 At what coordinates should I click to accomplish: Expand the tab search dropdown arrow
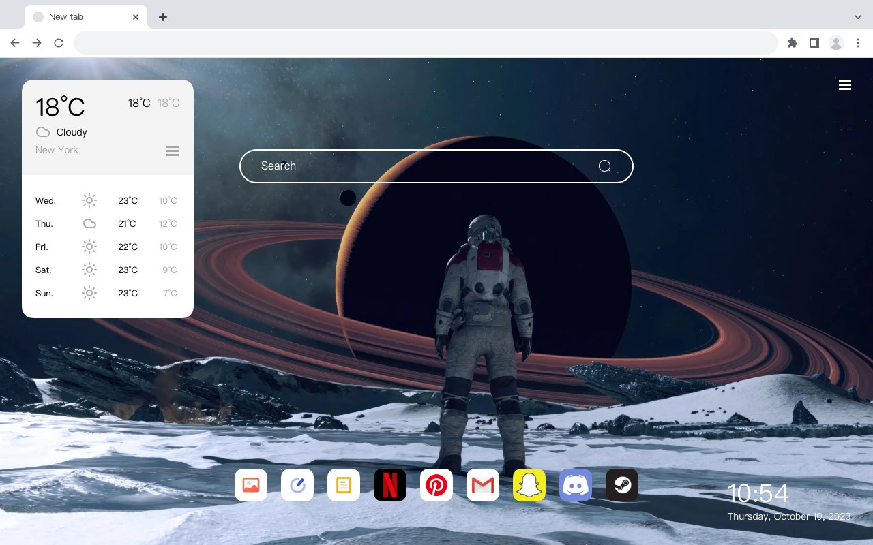(x=858, y=17)
